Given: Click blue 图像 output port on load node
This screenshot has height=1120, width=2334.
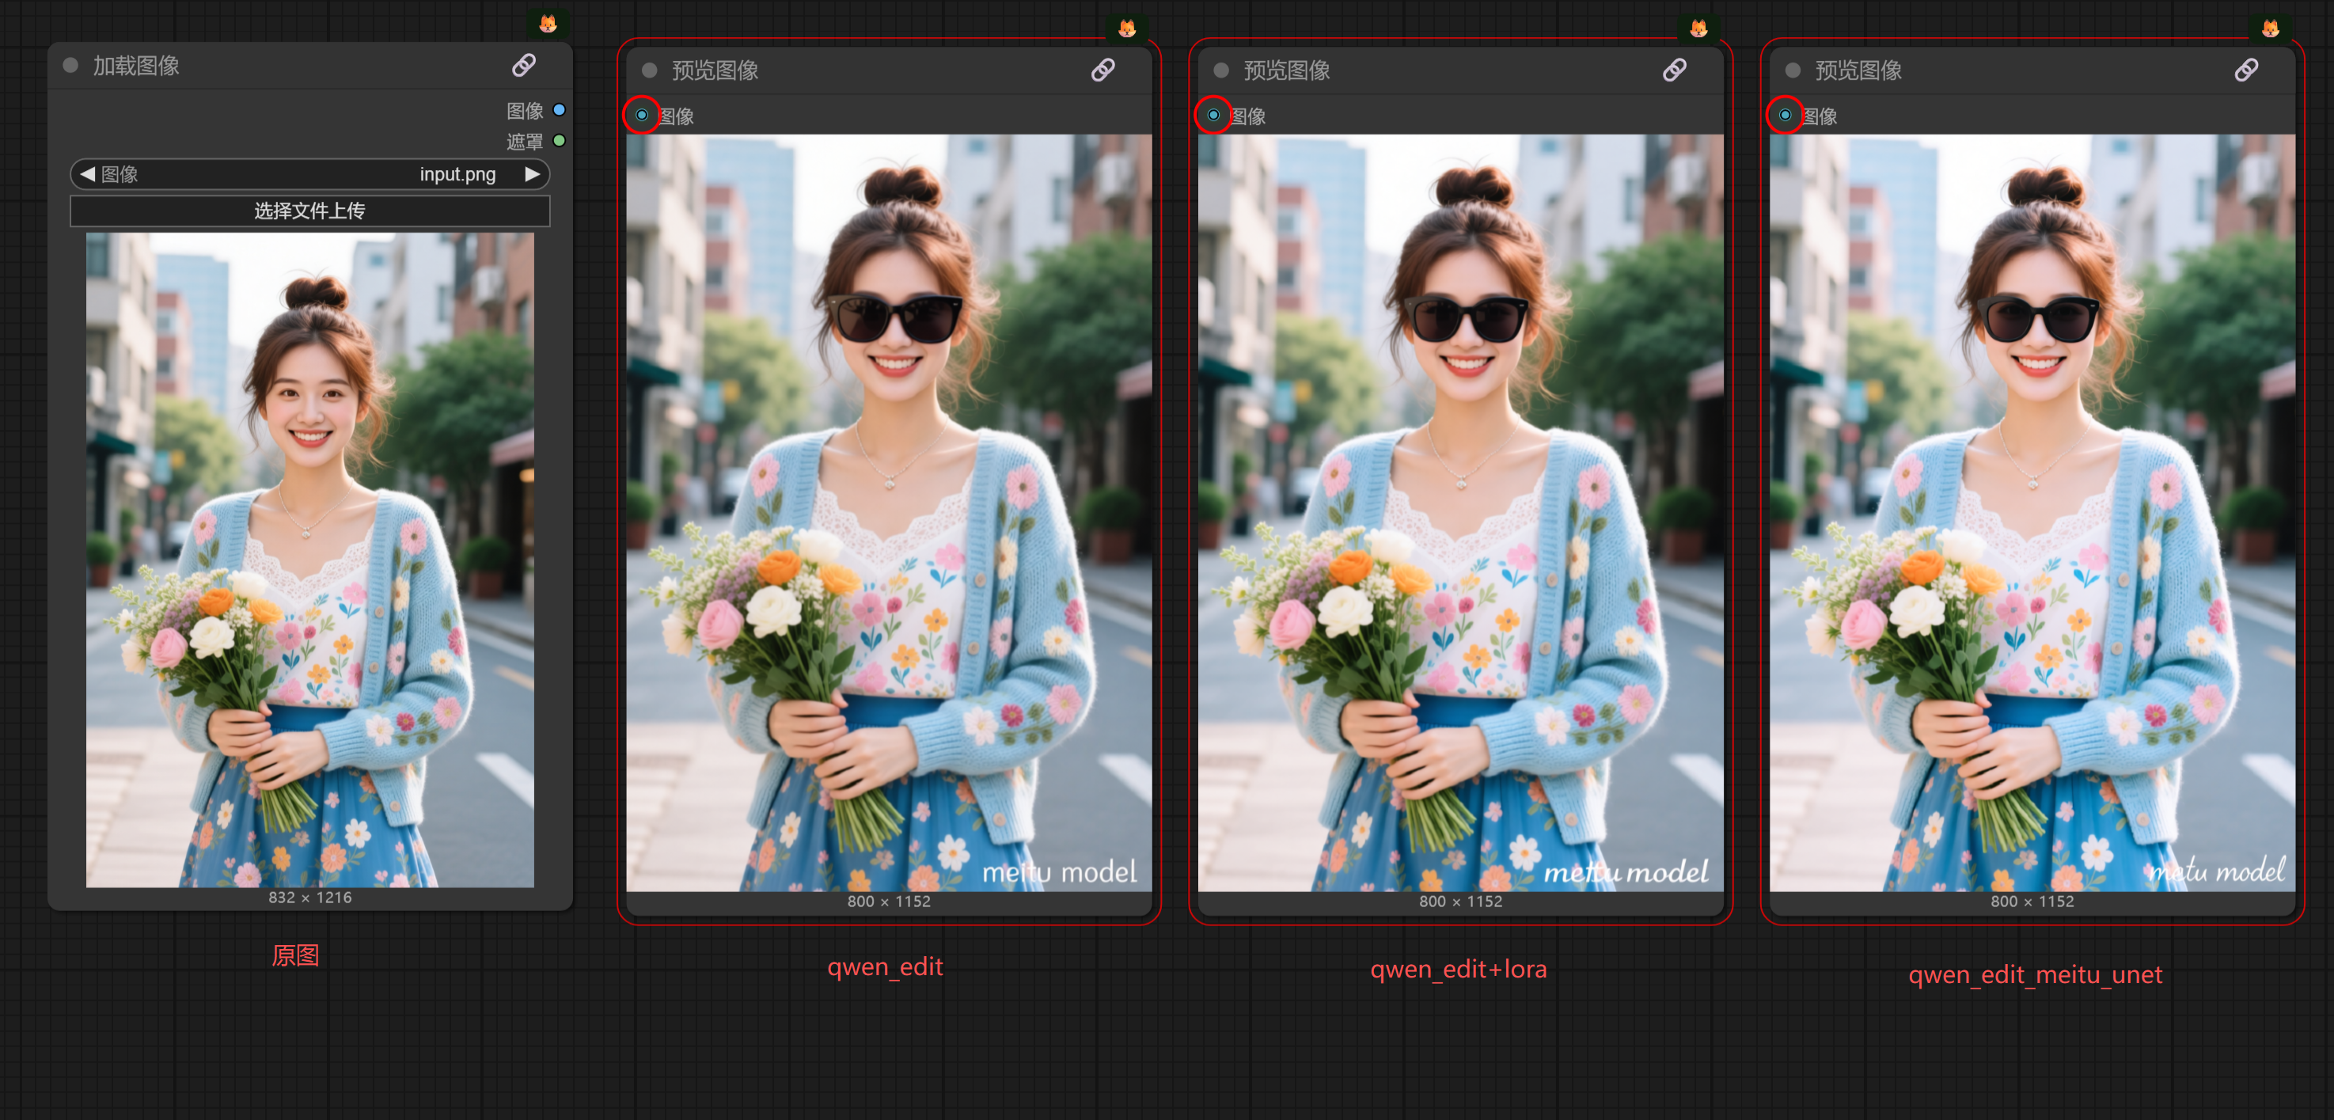Looking at the screenshot, I should [x=559, y=110].
